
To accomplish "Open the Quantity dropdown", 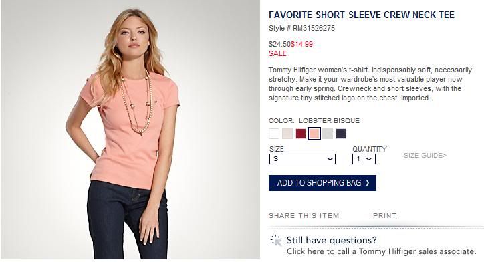I will coord(364,159).
